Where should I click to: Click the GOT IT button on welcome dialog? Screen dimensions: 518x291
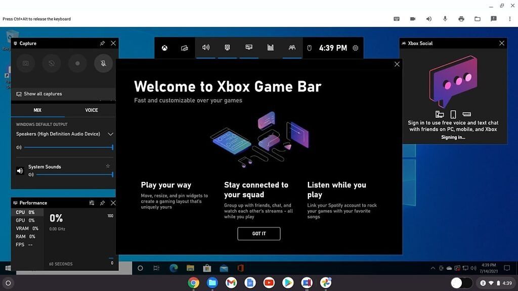[259, 233]
